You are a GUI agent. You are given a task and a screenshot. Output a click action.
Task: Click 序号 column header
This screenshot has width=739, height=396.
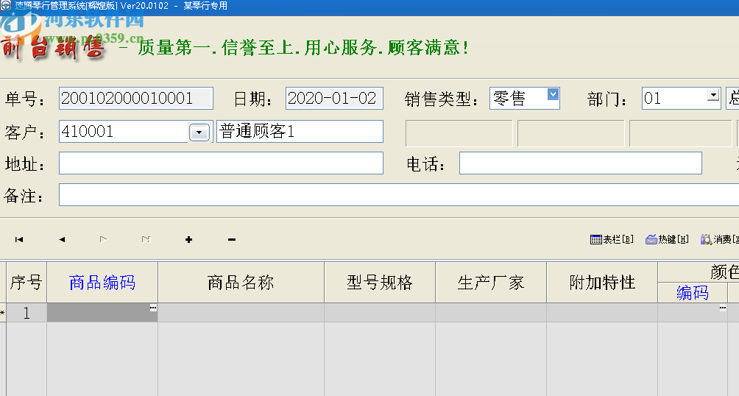tap(26, 283)
